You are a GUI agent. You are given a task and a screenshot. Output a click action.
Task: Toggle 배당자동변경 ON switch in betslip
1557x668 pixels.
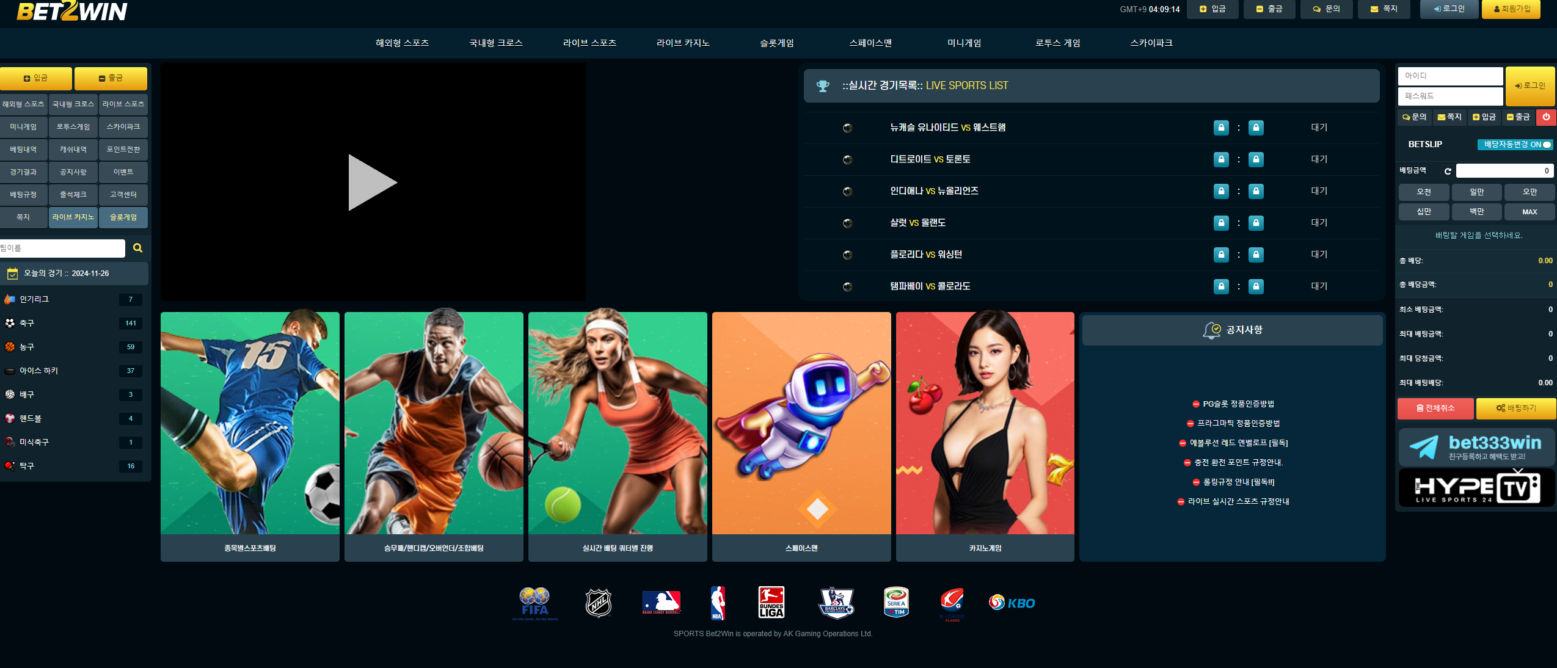[1546, 145]
